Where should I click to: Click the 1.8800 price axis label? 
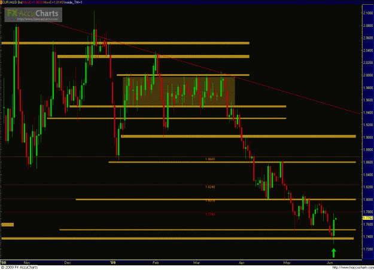click(368, 150)
